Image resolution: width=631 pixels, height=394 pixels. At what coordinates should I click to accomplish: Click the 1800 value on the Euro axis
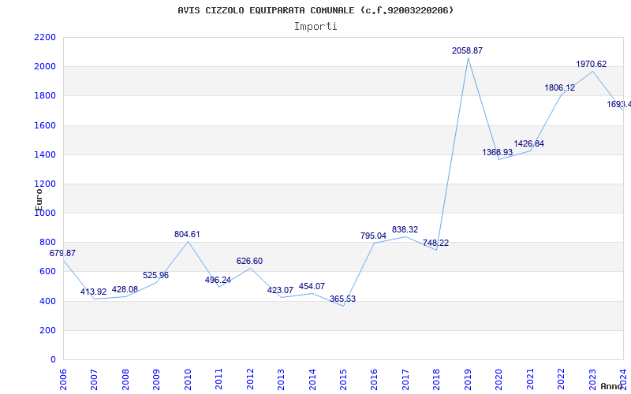click(45, 96)
